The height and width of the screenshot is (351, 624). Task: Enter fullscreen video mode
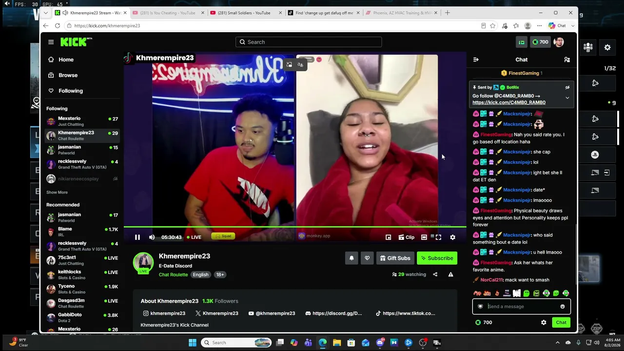coord(438,237)
